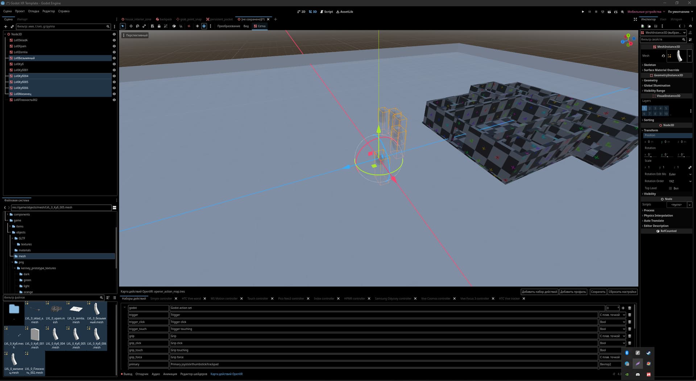696x381 pixels.
Task: Revert Mesh property with reset arrow
Action: coord(663,56)
